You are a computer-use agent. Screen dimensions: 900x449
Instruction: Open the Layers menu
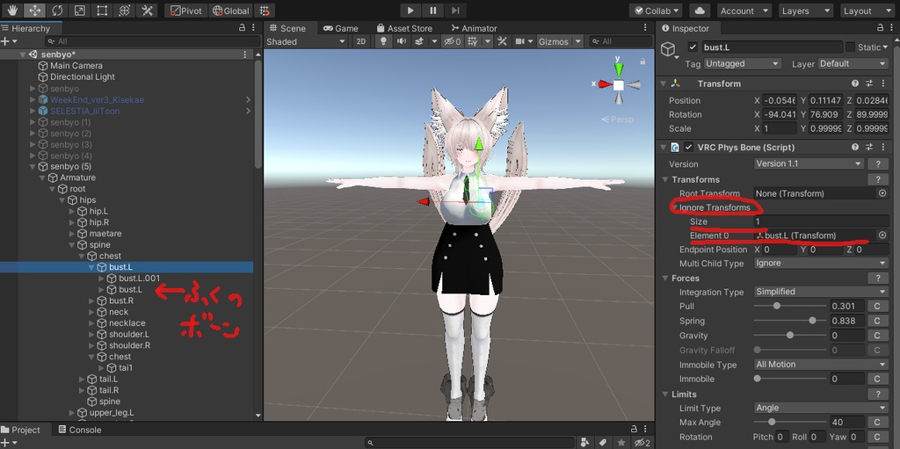click(806, 11)
